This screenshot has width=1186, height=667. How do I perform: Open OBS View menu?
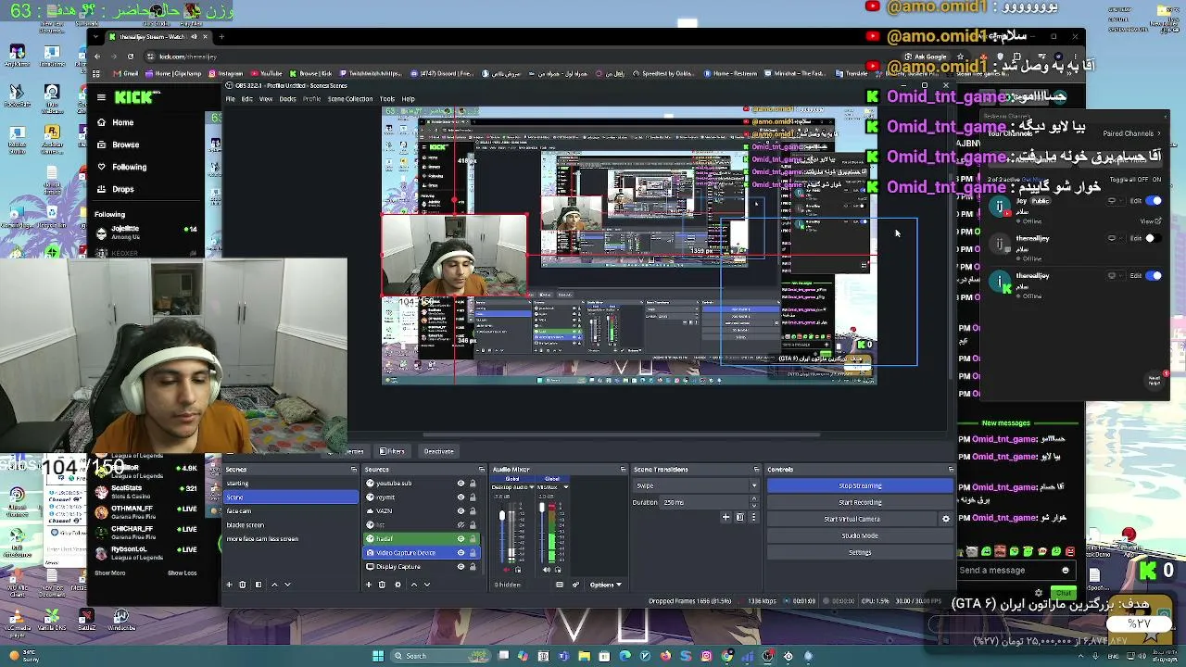click(x=266, y=99)
